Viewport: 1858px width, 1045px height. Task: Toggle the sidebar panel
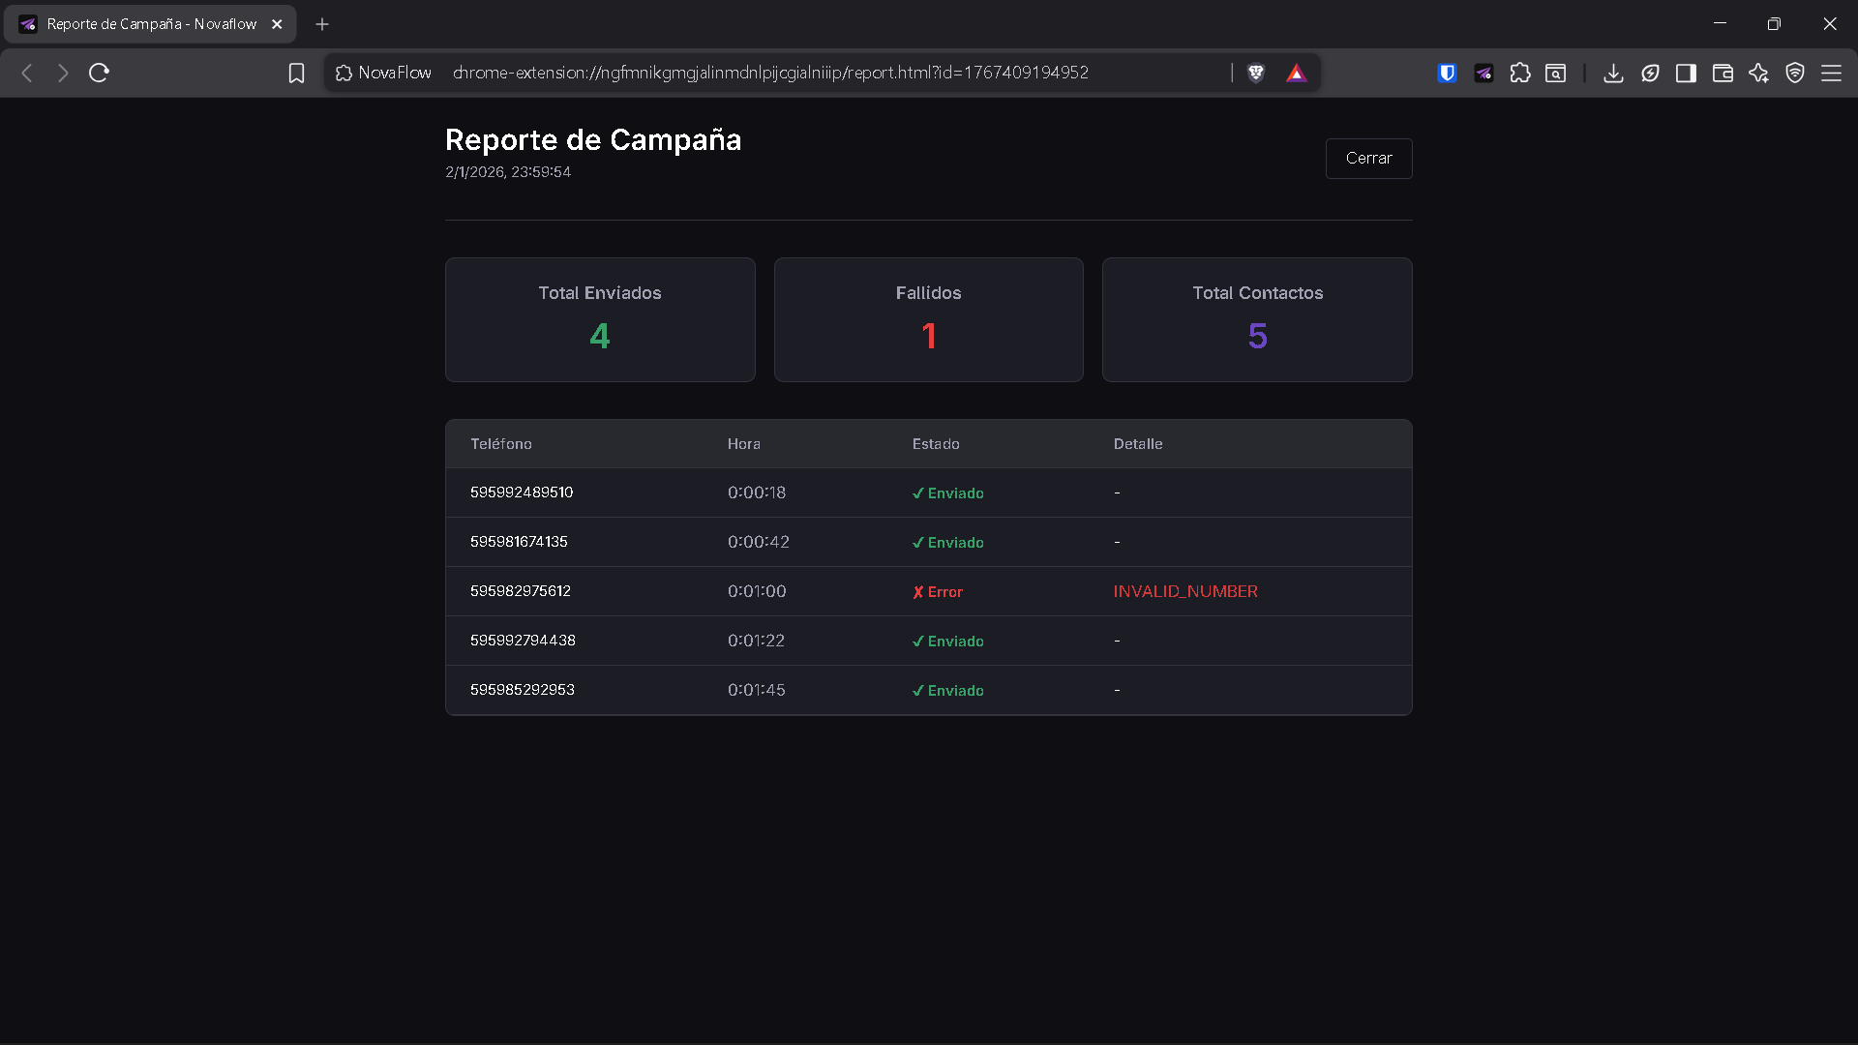1686,73
